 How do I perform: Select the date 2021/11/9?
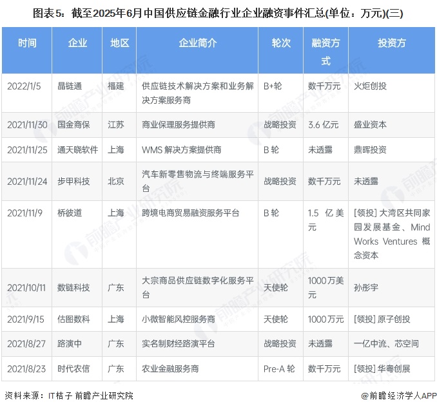click(24, 213)
